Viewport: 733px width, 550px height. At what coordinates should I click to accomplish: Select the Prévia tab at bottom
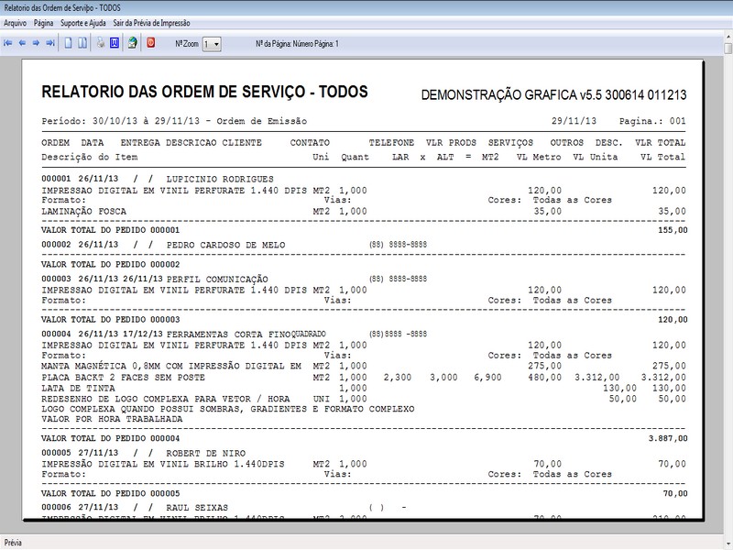15,541
